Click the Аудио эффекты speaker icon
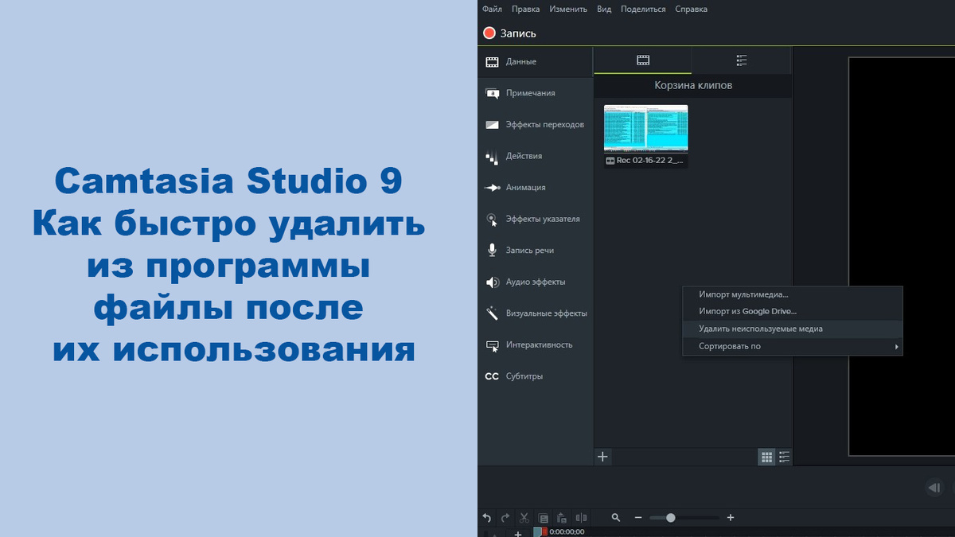The height and width of the screenshot is (537, 955). 492,282
